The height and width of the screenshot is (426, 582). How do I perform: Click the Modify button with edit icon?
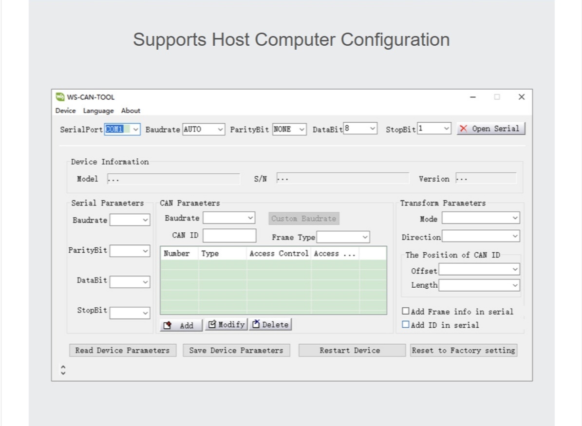226,324
